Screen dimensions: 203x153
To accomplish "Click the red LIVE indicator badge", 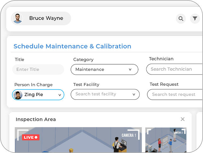I will point(31,137).
